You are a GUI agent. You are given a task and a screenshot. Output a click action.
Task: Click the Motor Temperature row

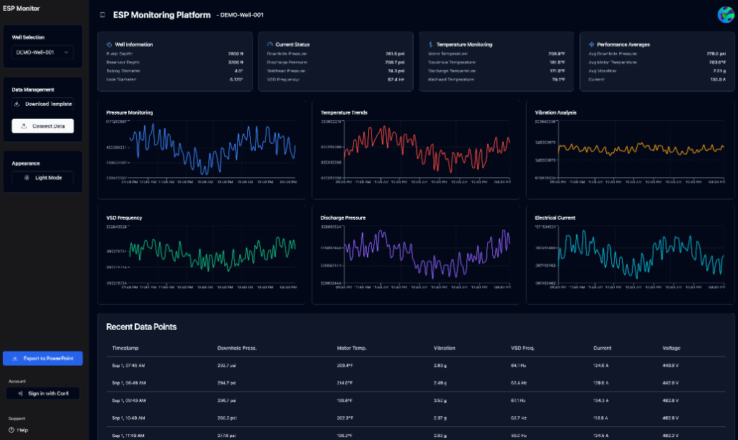pos(496,53)
